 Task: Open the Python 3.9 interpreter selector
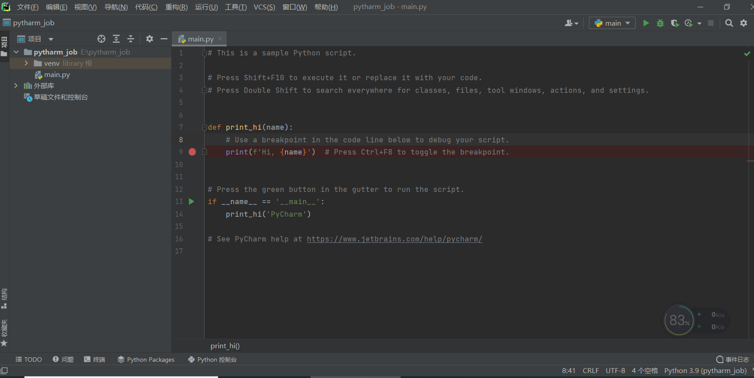click(705, 370)
